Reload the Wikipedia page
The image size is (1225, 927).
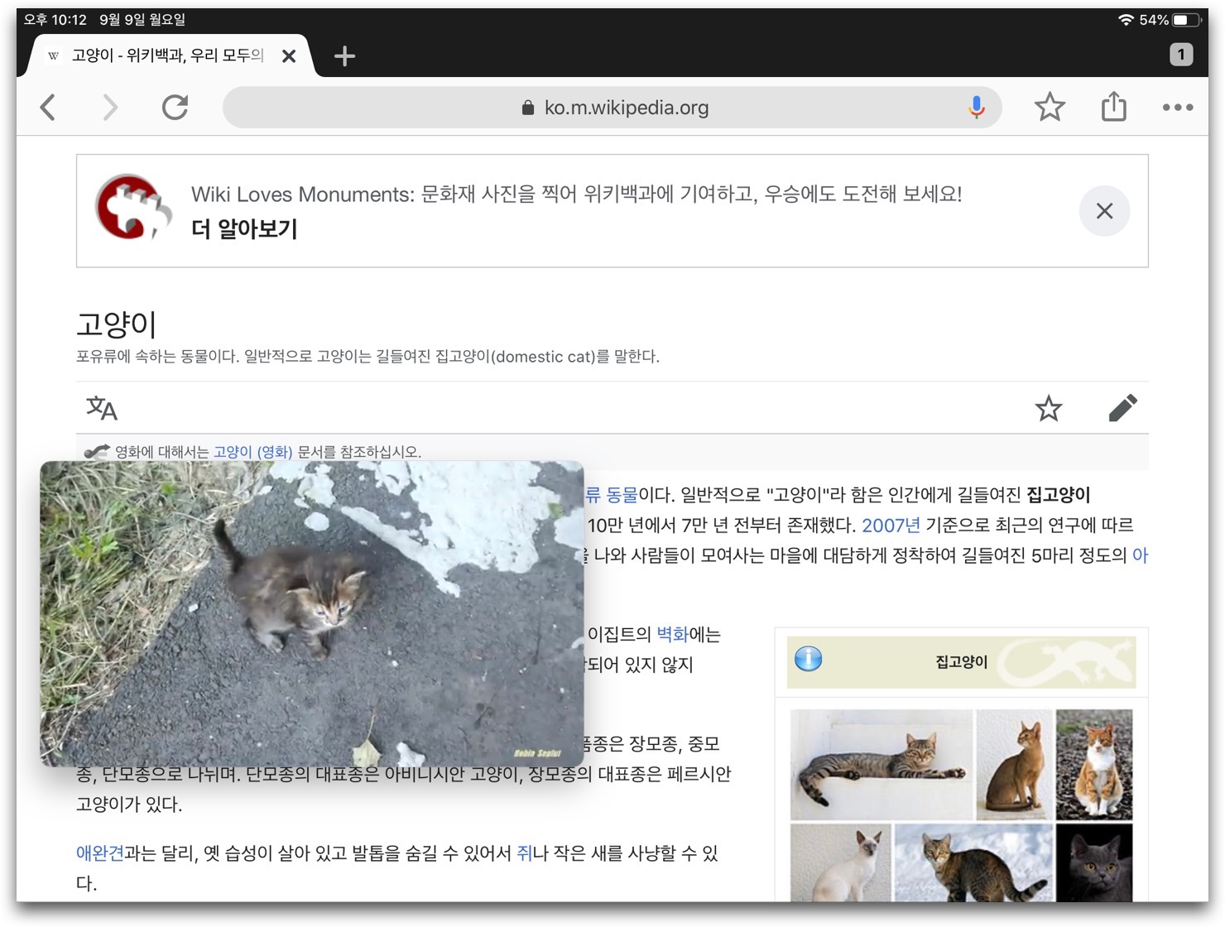click(x=175, y=108)
